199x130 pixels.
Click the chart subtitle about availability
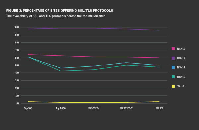pyautogui.click(x=56, y=16)
